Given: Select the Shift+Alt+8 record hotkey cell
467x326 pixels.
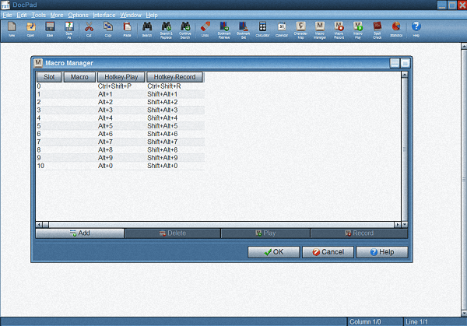Looking at the screenshot, I should pos(163,149).
